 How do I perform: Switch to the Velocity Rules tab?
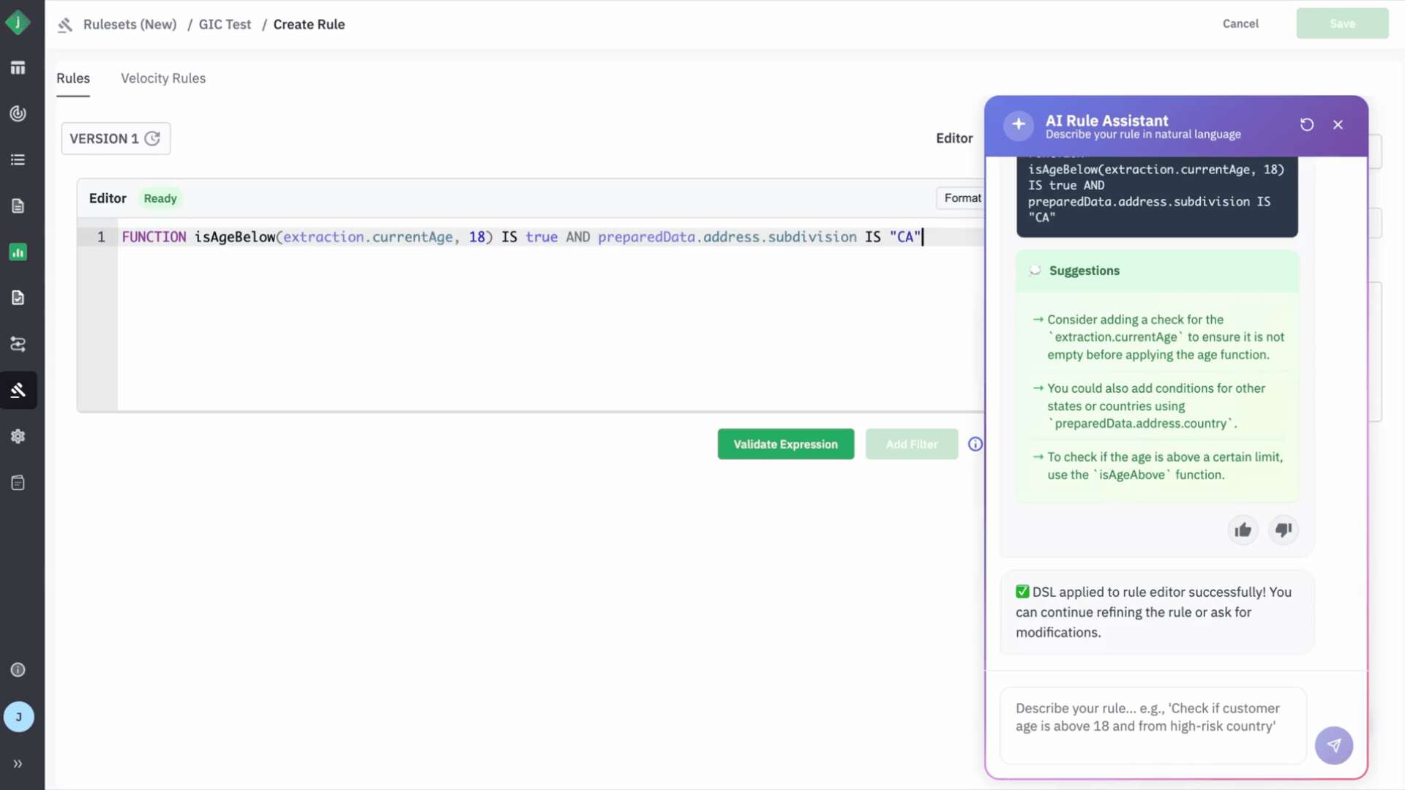coord(163,78)
